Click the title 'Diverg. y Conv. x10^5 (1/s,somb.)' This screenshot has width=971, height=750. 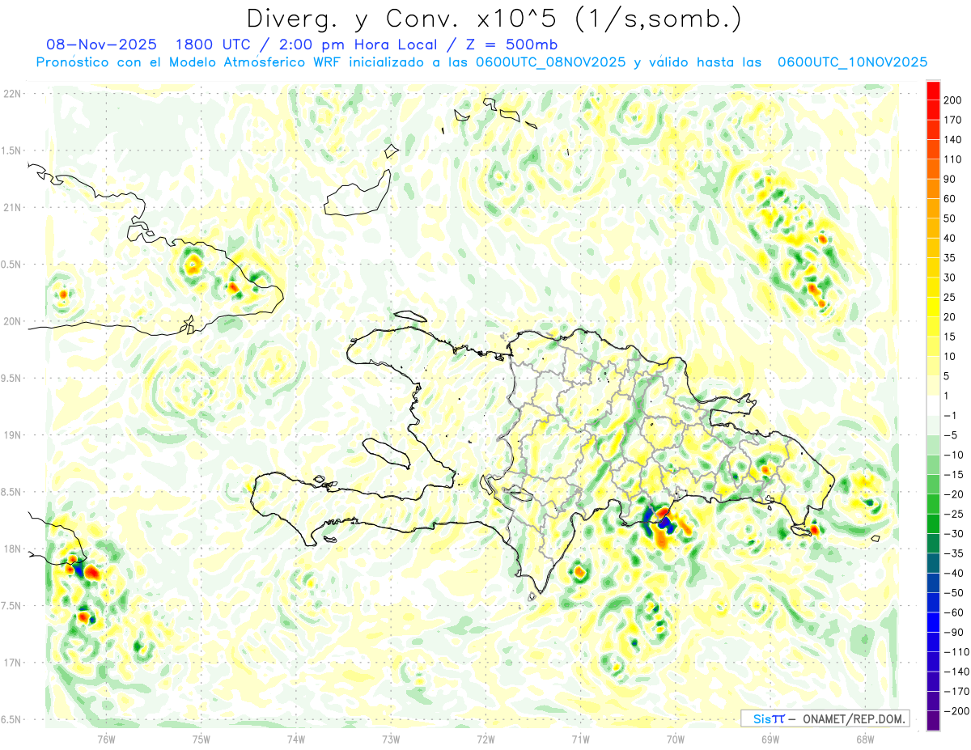[494, 19]
